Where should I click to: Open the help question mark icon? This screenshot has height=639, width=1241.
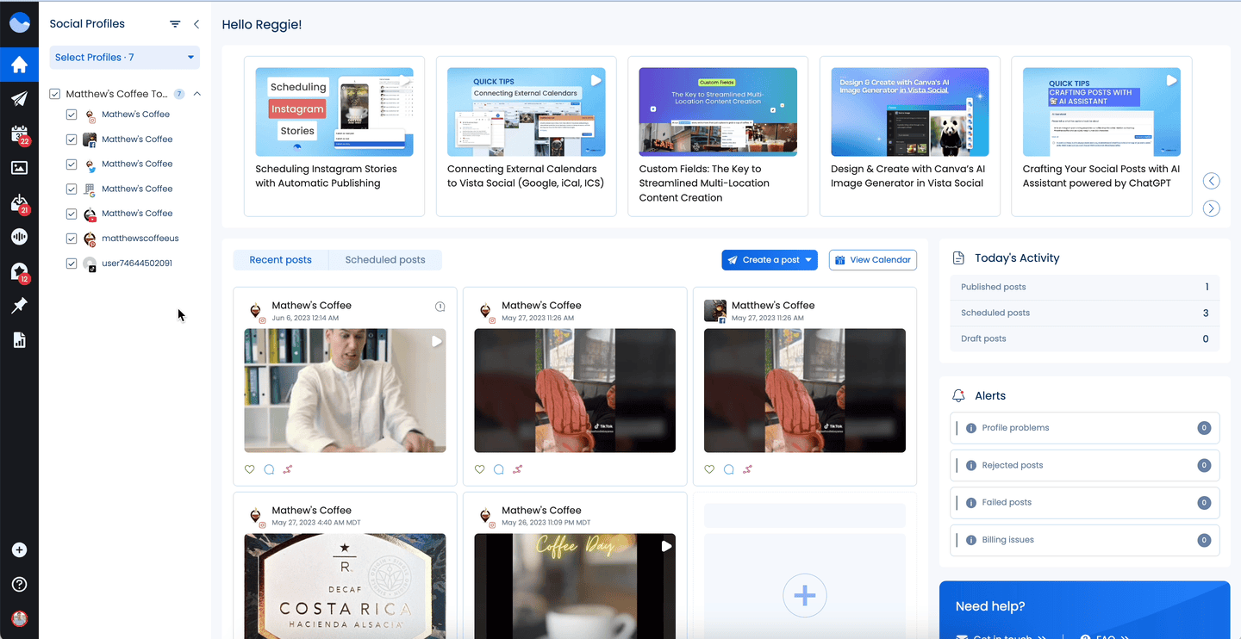tap(19, 585)
